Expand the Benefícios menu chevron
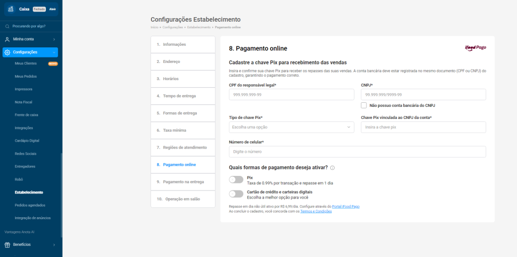 pos(54,245)
